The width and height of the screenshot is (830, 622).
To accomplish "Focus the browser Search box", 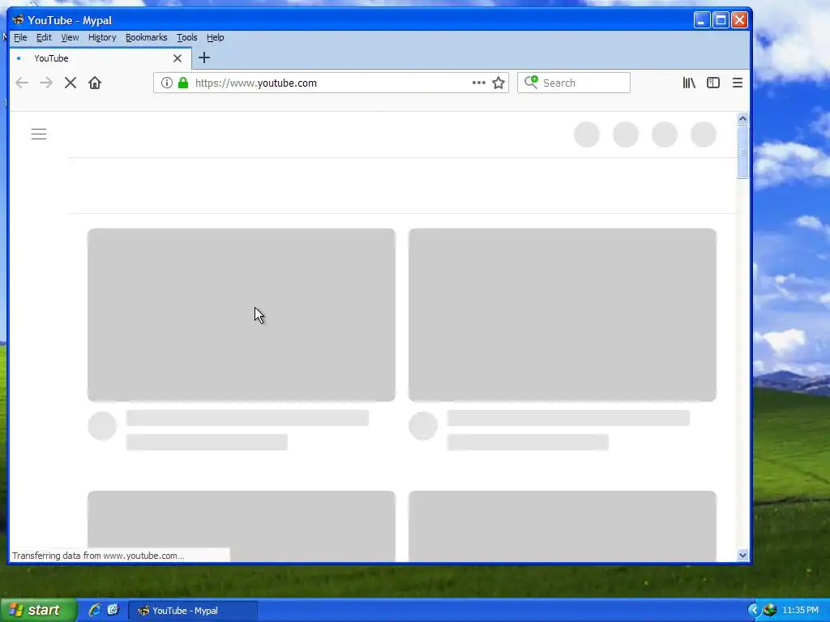I will [x=574, y=83].
